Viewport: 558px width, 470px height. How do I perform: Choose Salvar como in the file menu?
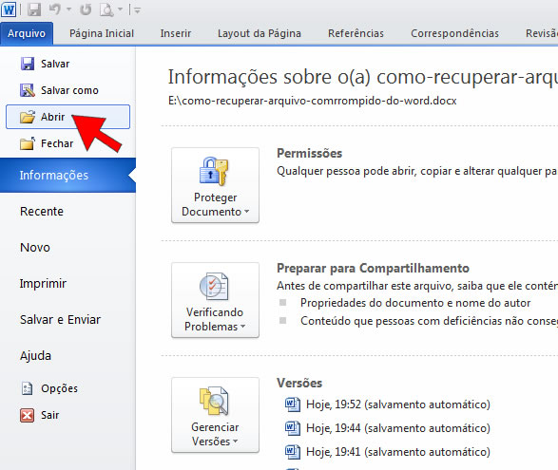click(69, 90)
